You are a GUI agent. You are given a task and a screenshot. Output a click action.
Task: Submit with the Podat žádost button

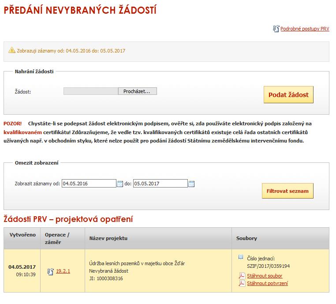click(288, 94)
